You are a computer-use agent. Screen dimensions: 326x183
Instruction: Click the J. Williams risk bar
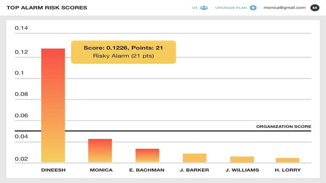pyautogui.click(x=242, y=159)
